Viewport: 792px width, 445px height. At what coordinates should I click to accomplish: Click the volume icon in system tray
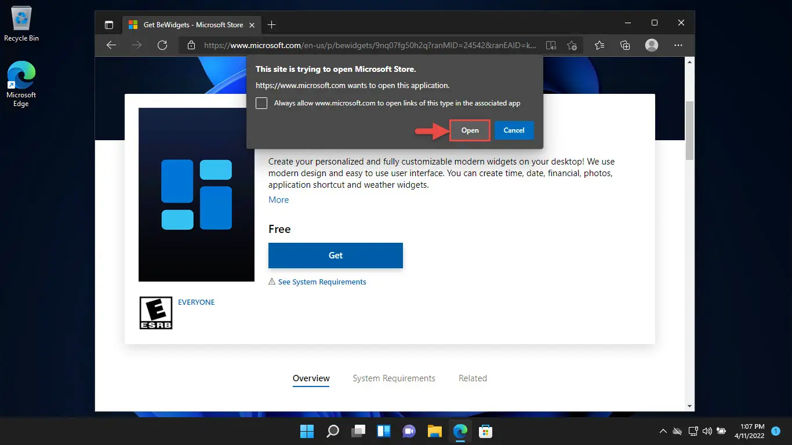(x=707, y=431)
